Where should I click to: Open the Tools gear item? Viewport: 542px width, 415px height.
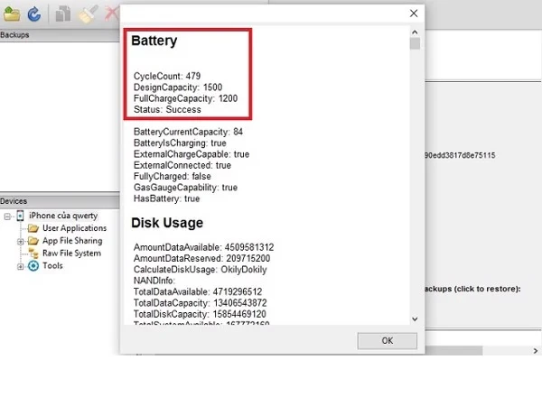(x=52, y=266)
